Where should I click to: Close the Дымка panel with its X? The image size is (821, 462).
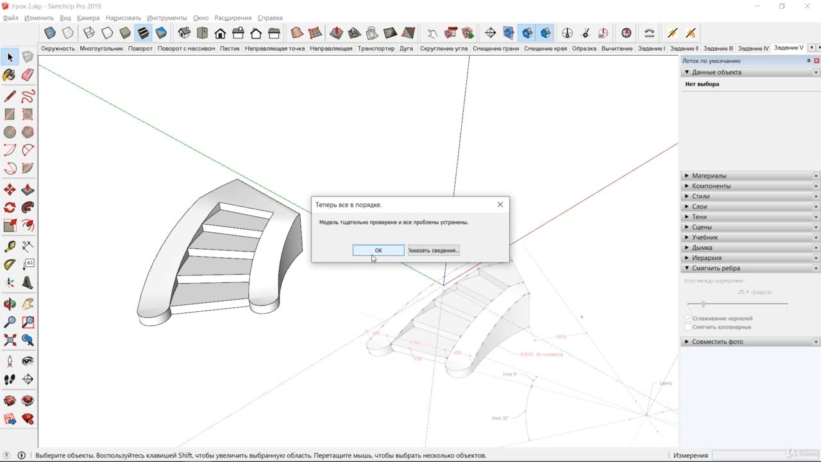pos(816,248)
